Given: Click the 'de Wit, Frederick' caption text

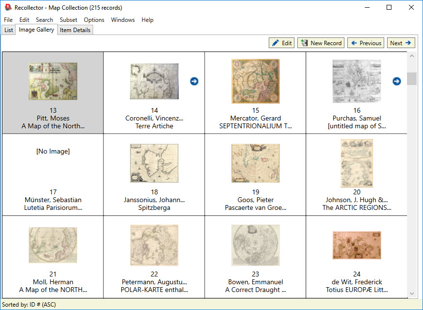Looking at the screenshot, I should 357,282.
